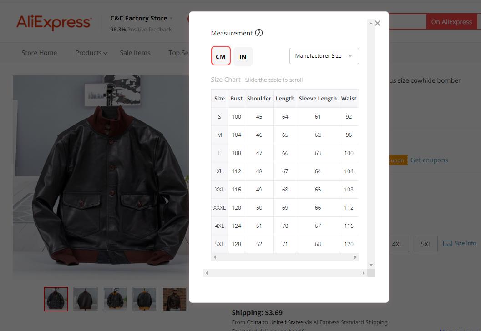The height and width of the screenshot is (331, 481).
Task: Open the Sale Items tab
Action: [135, 53]
